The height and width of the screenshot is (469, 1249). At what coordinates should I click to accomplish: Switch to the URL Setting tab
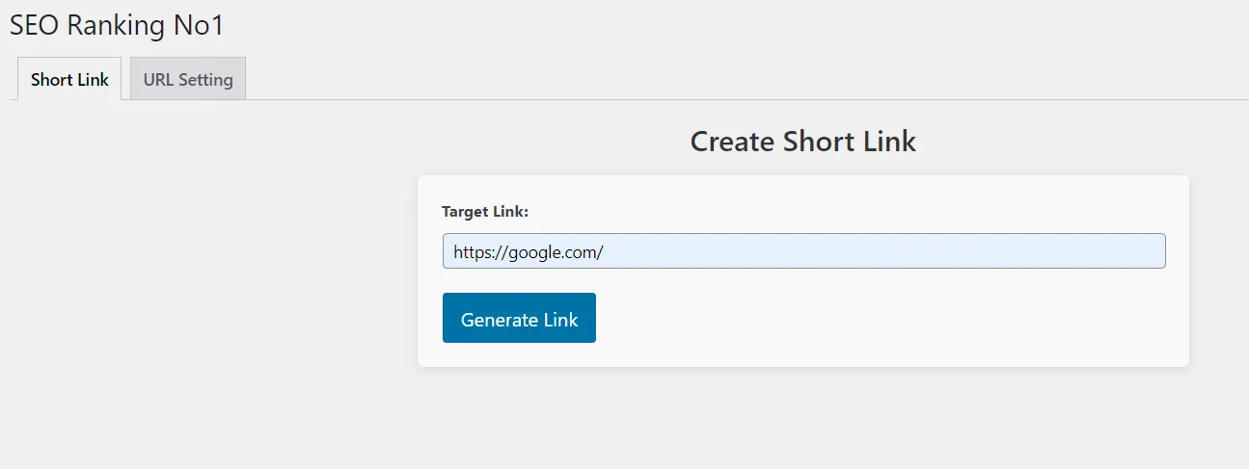[188, 80]
